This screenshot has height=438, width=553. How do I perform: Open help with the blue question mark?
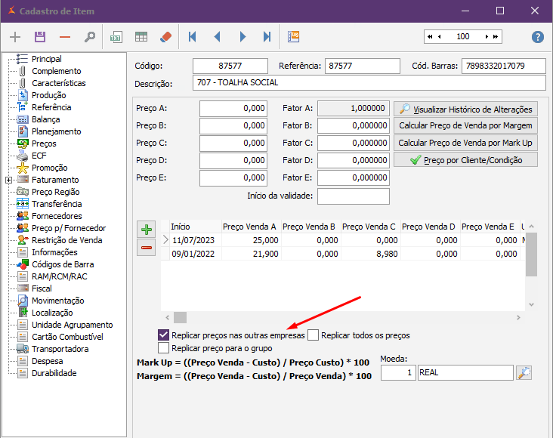coord(538,37)
